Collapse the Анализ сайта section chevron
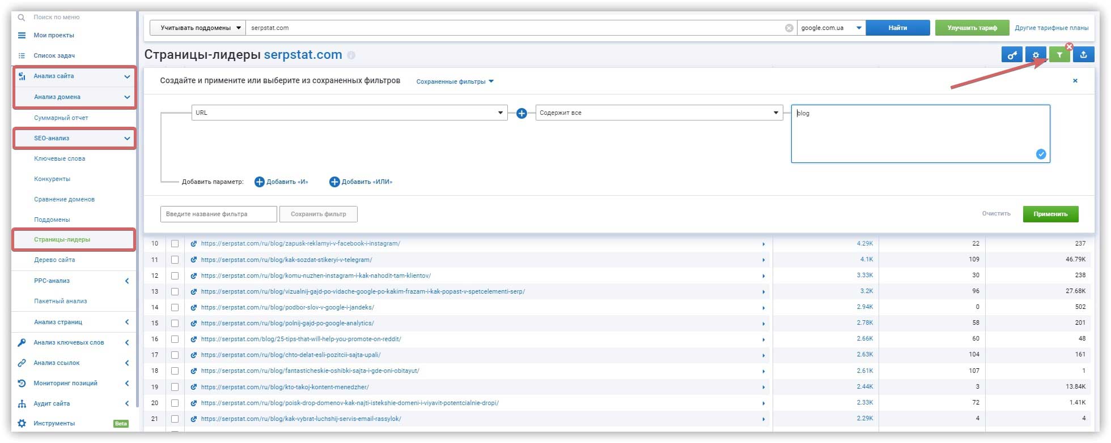 [x=128, y=76]
